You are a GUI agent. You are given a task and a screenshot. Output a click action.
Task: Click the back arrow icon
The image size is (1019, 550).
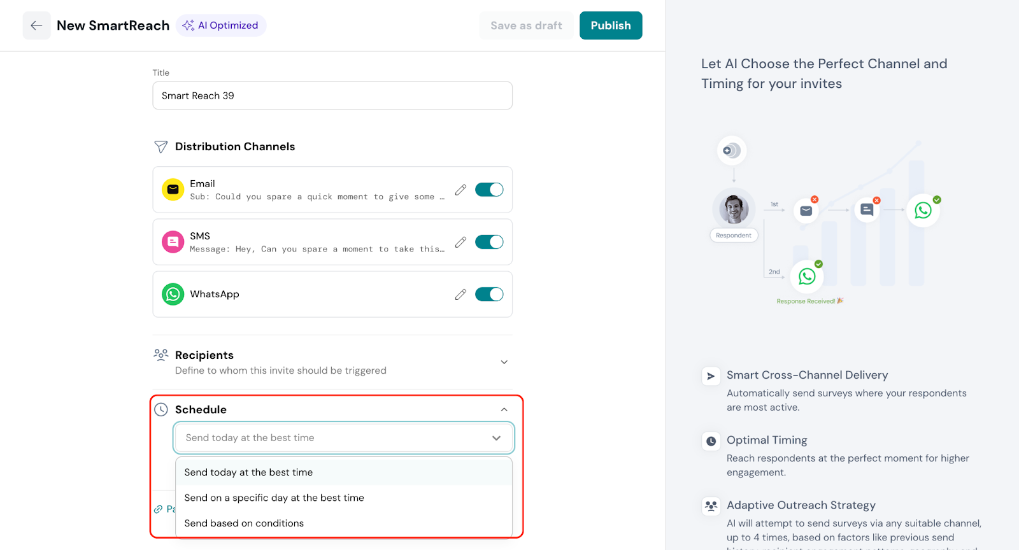click(x=36, y=25)
